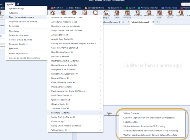This screenshot has width=190, height=140.
Task: Open the Generador de informes tool category
Action: coord(95,8)
